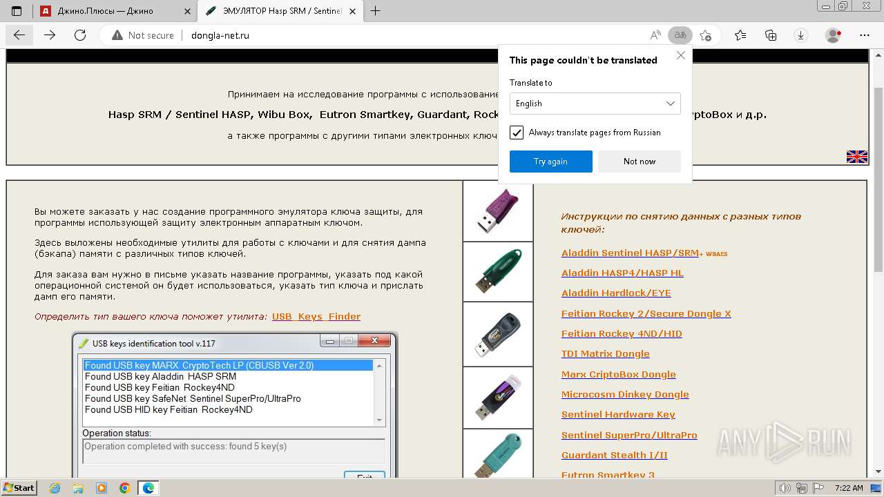Click the Action Center flag tray icon
The width and height of the screenshot is (884, 497).
pos(817,488)
